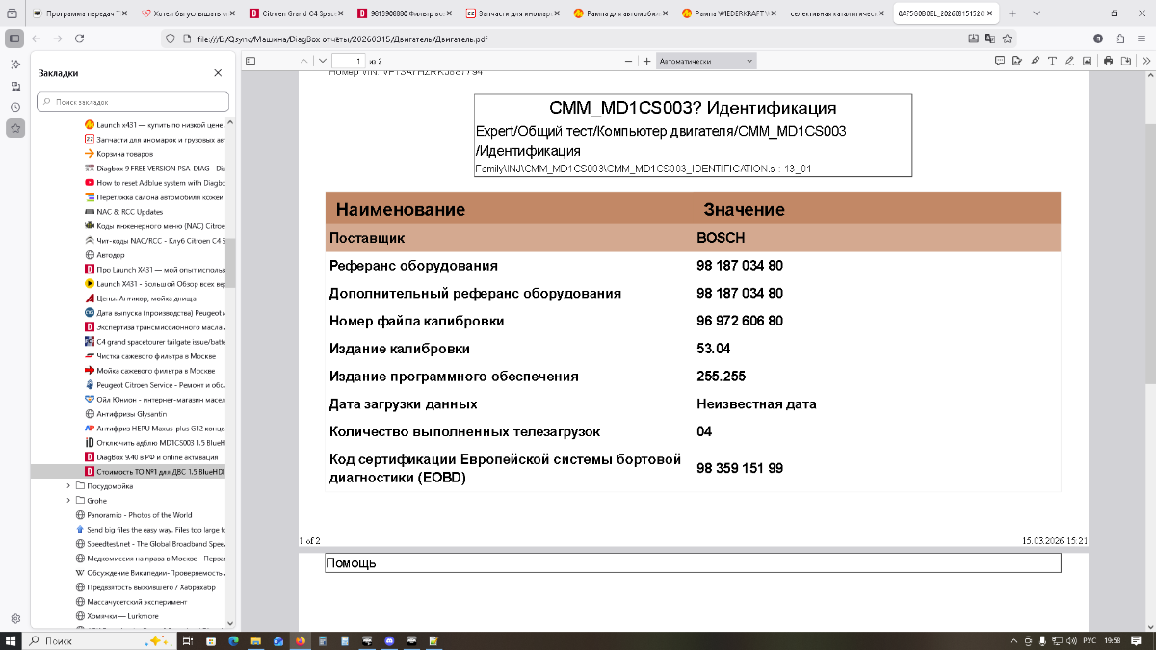
Task: Bookmark this page with star icon
Action: pyautogui.click(x=1007, y=38)
